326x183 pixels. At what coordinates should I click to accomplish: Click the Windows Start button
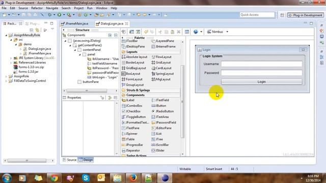coord(7,178)
